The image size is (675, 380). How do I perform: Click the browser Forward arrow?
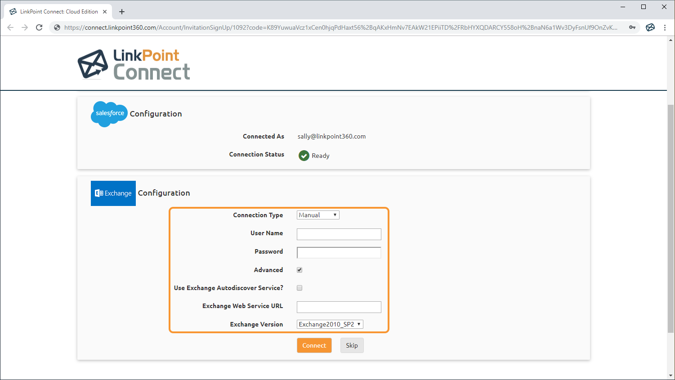coord(25,27)
